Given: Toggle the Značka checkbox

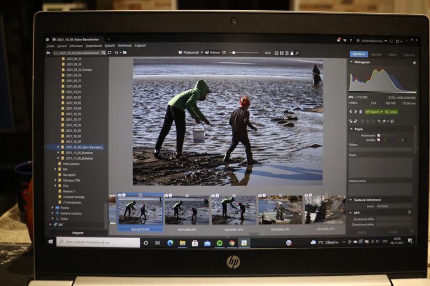Looking at the screenshot, I should pyautogui.click(x=379, y=140).
